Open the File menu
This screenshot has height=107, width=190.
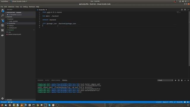click(2, 7)
